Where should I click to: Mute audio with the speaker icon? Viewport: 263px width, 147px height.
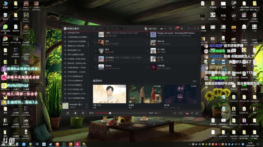[x=156, y=113]
